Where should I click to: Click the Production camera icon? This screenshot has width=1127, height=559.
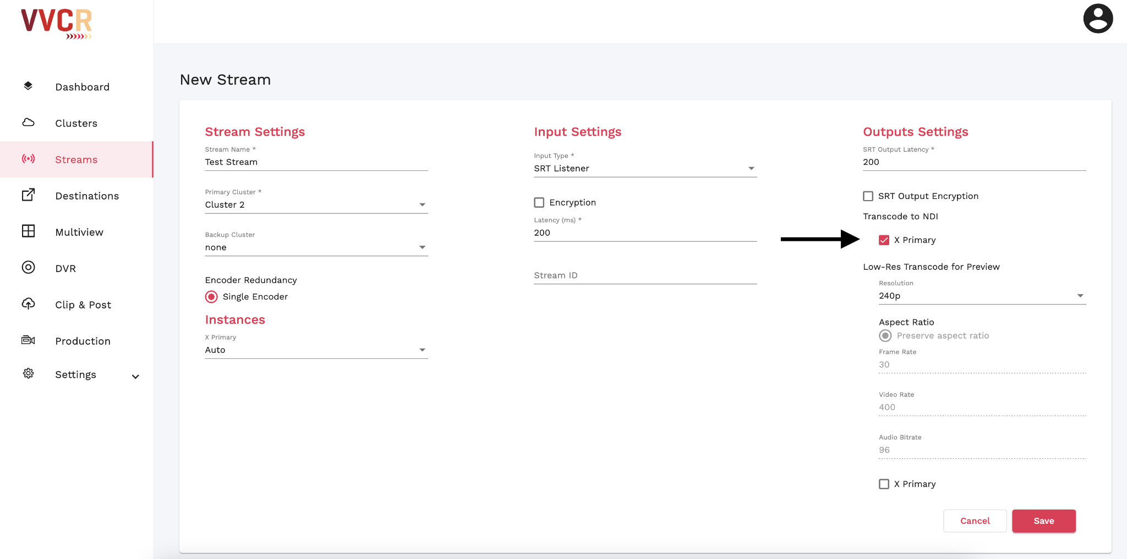[28, 340]
